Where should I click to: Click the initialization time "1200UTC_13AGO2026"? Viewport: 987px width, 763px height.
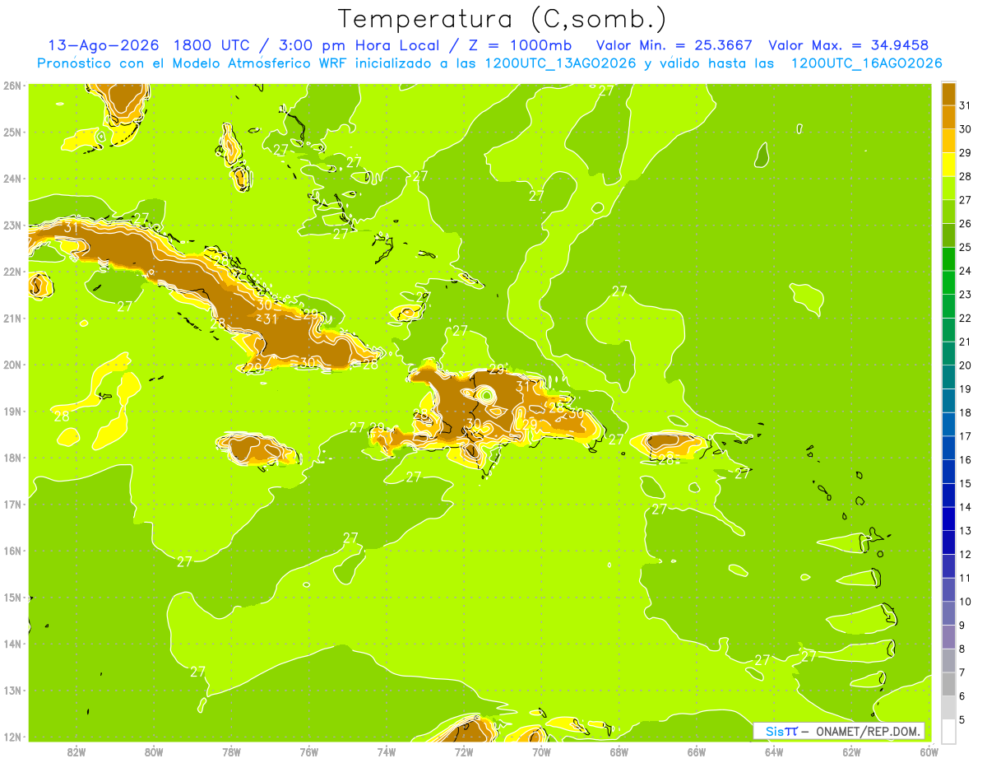click(x=561, y=63)
